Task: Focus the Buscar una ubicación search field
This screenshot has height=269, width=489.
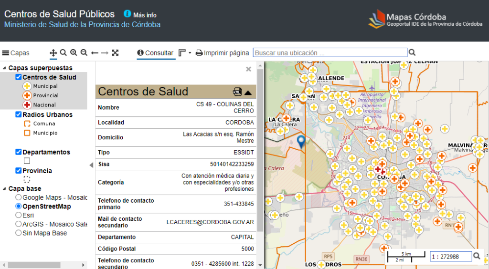Action: [x=330, y=52]
